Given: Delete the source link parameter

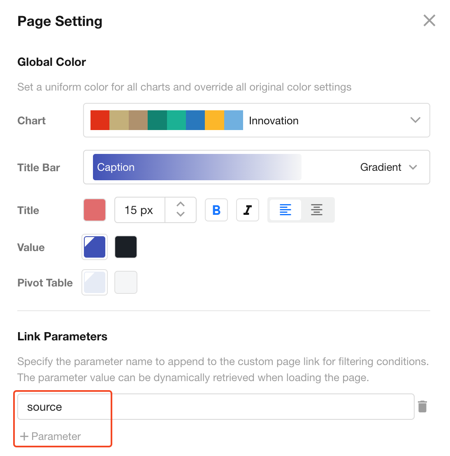Looking at the screenshot, I should (x=422, y=407).
